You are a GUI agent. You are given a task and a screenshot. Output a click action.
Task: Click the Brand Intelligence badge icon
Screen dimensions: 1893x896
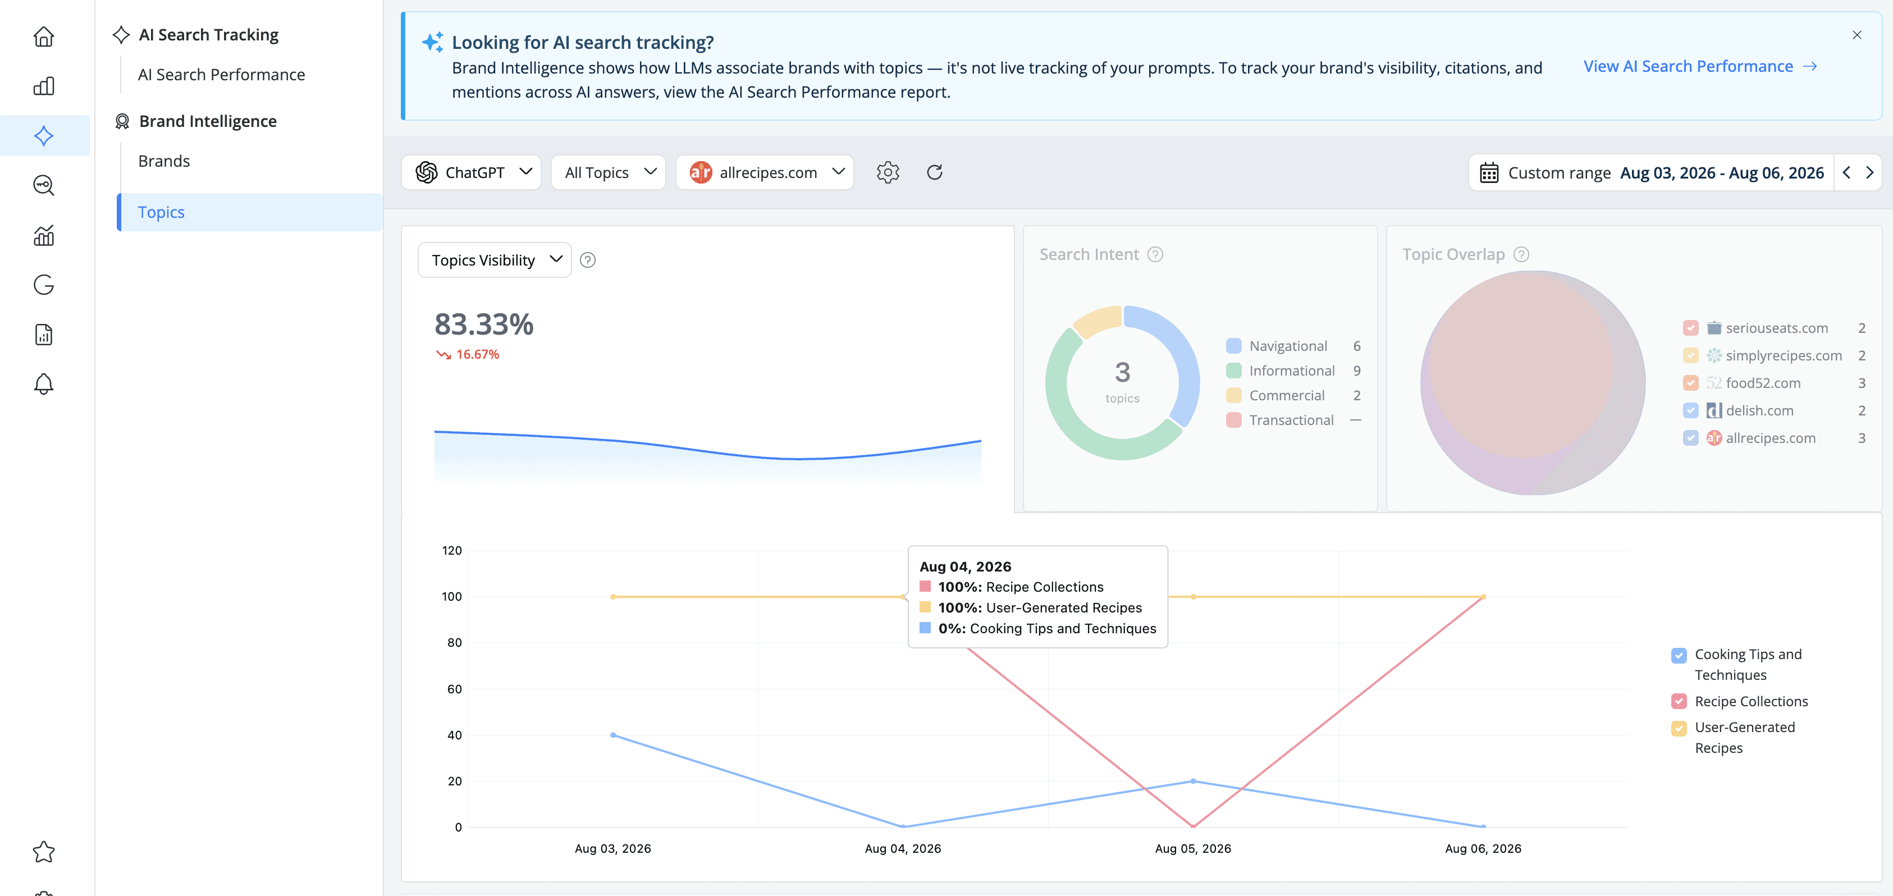[x=122, y=121]
